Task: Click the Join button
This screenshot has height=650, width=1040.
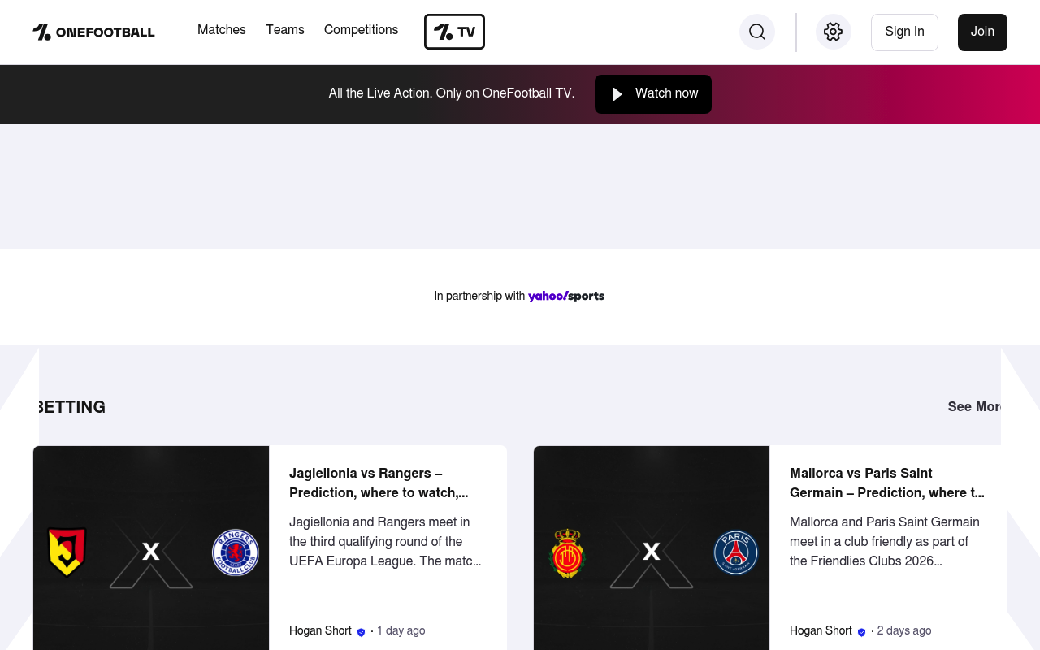Action: click(982, 32)
